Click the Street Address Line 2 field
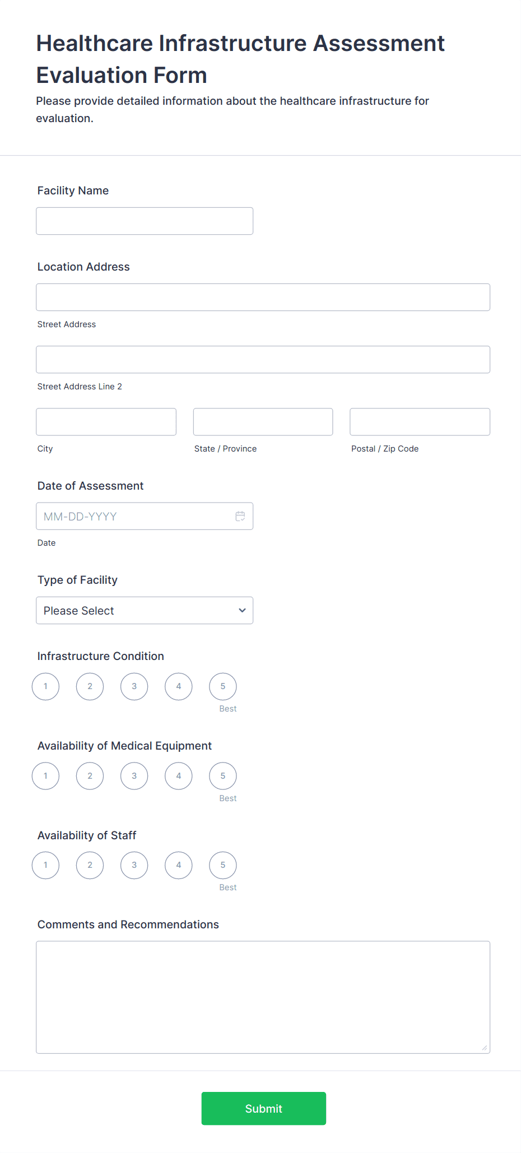Viewport: 521px width, 1153px height. (x=263, y=359)
